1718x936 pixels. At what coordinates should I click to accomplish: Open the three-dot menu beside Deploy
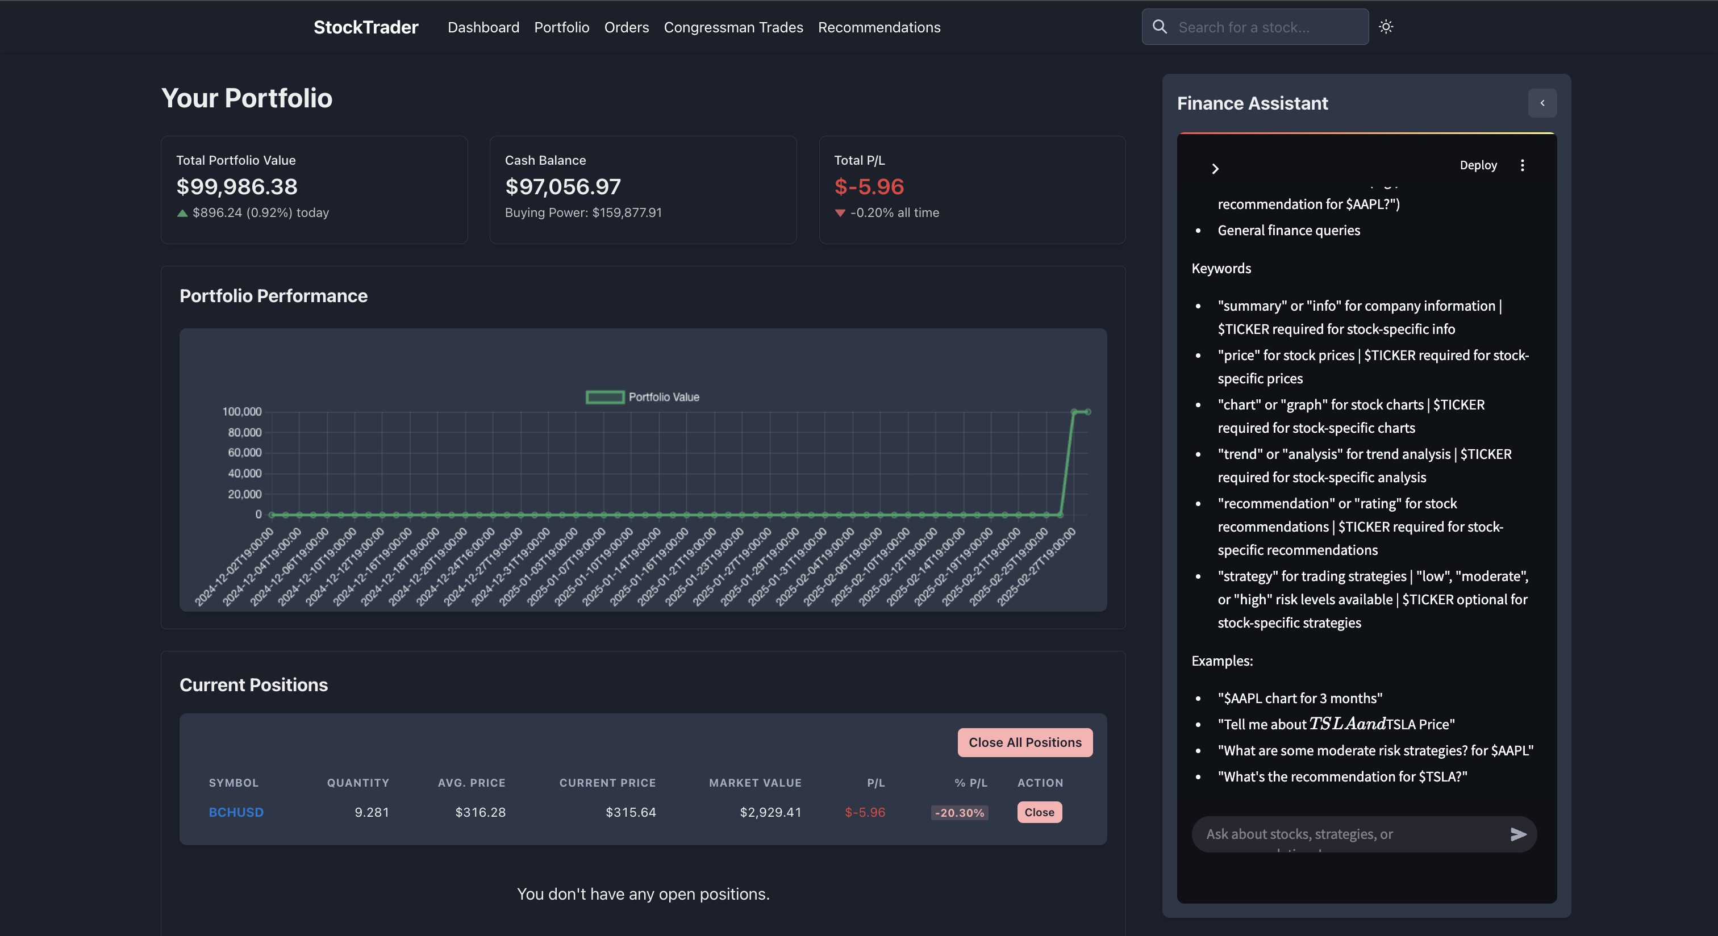(x=1522, y=165)
